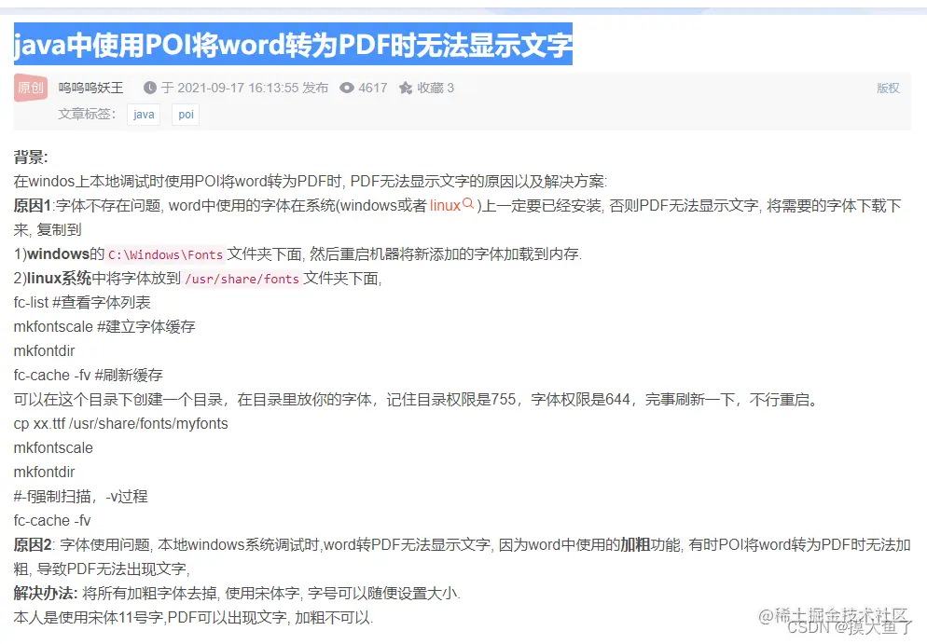The height and width of the screenshot is (644, 927).
Task: Click the line fc-list #查看字体列表
Action: coord(82,303)
